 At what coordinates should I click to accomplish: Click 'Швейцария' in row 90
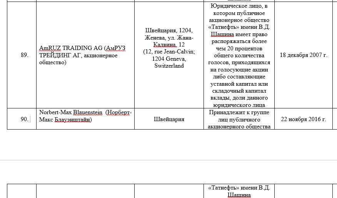[169, 119]
